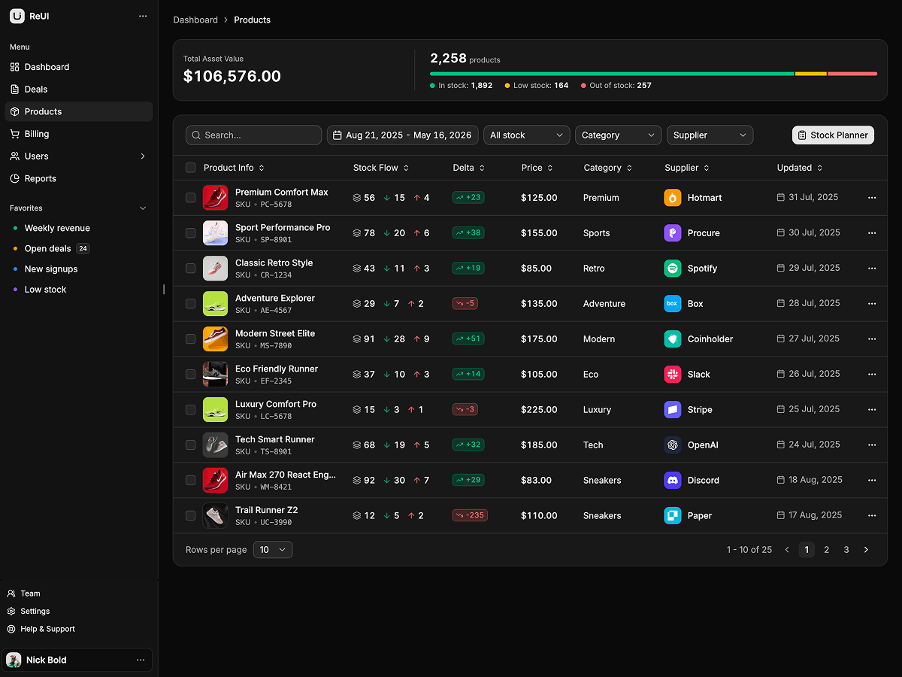Click the Stripe supplier icon
Image resolution: width=902 pixels, height=677 pixels.
click(x=673, y=410)
